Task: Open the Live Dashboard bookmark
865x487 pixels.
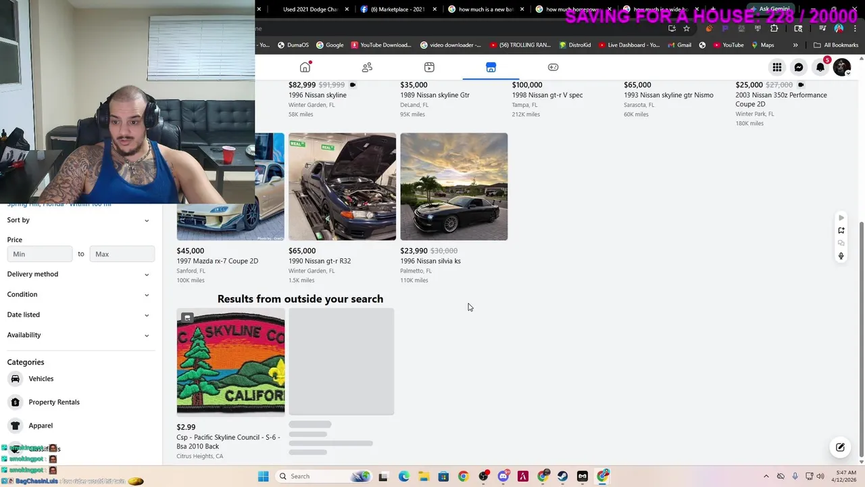Action: [x=628, y=45]
